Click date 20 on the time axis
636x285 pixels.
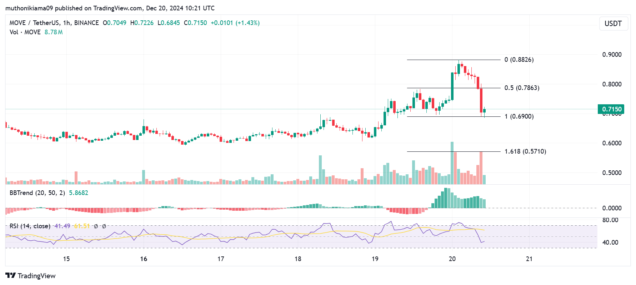coord(452,259)
